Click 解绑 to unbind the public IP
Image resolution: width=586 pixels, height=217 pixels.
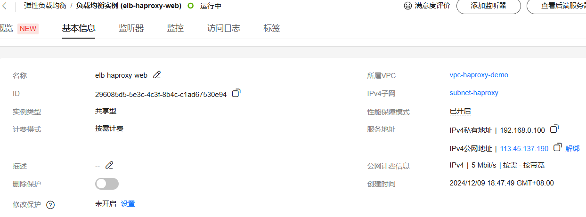click(x=572, y=148)
